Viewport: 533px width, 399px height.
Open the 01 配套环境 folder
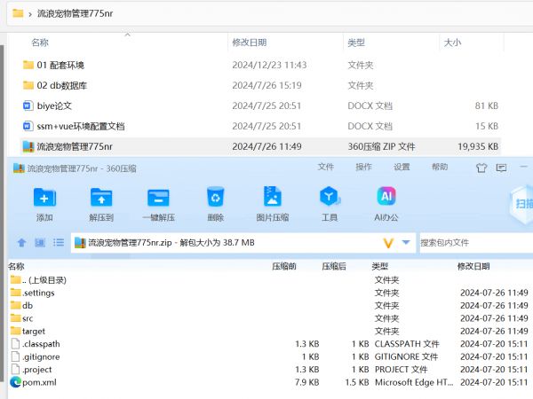pos(60,65)
